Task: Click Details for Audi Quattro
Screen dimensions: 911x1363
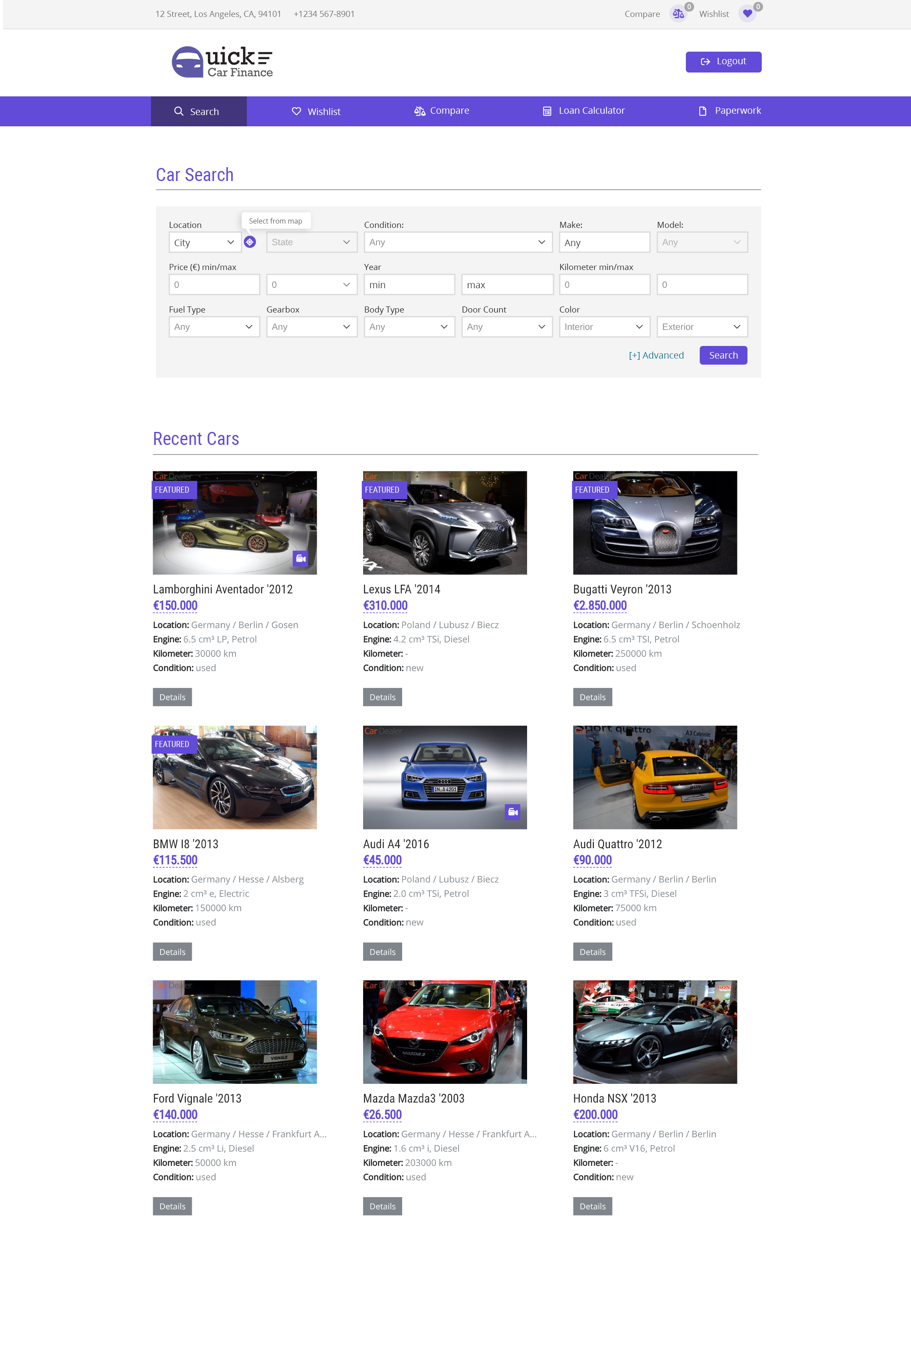Action: pyautogui.click(x=593, y=951)
